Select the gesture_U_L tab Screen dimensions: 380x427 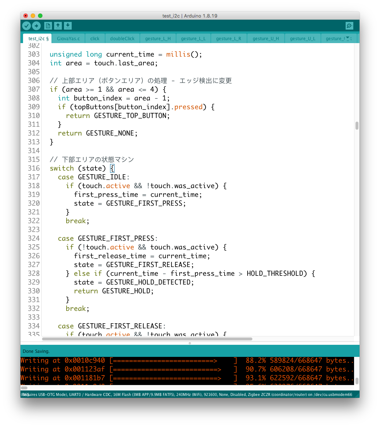pos(302,38)
